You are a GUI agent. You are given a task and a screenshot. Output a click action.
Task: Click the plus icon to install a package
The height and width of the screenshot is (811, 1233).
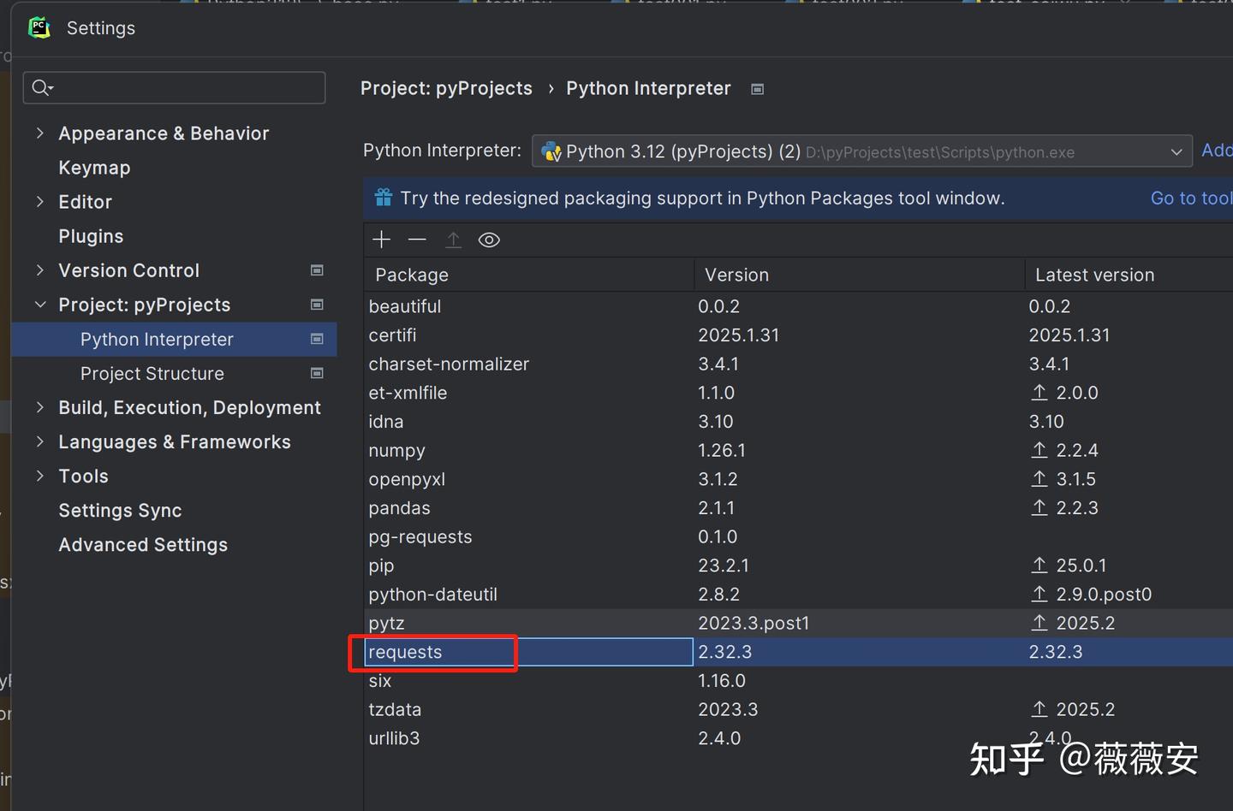pos(382,240)
